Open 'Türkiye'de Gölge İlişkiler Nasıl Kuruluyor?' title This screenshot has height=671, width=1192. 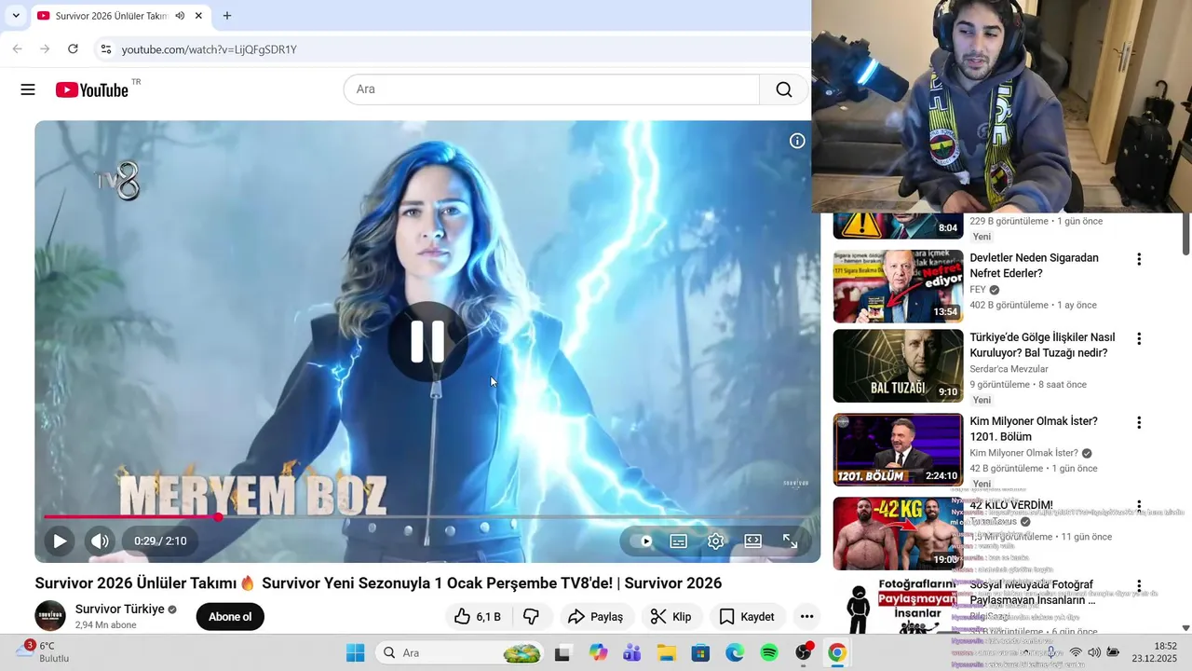pos(1042,345)
